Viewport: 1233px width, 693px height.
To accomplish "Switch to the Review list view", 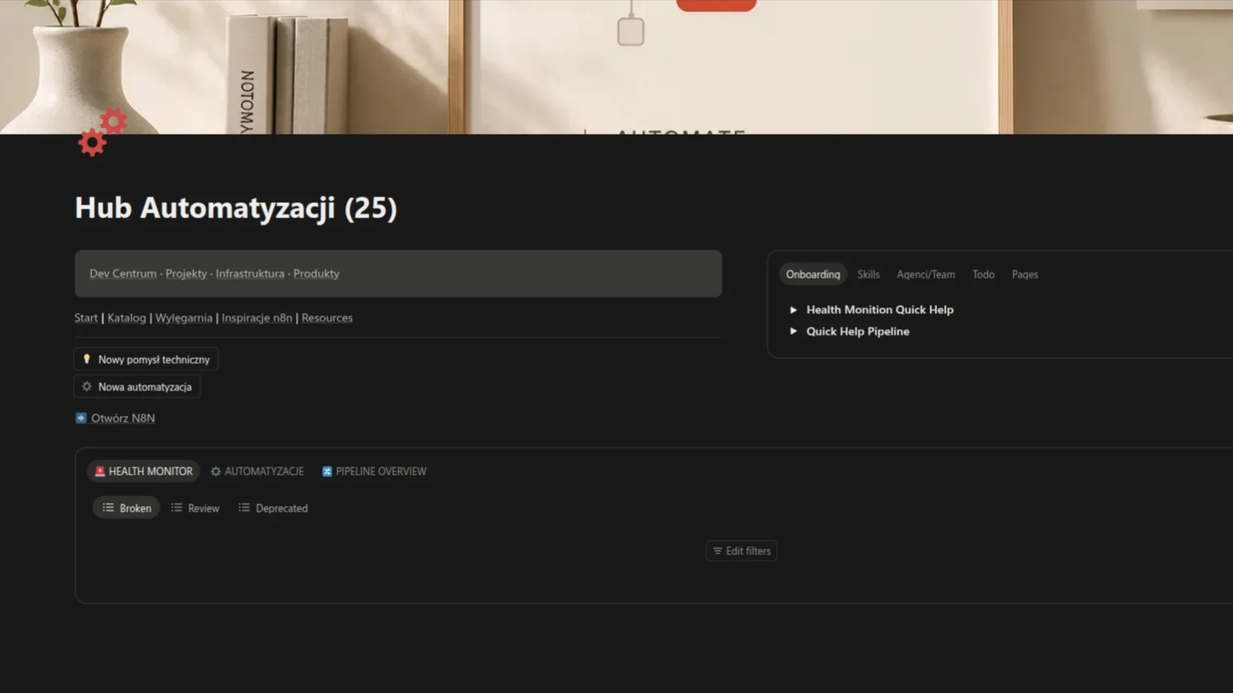I will (195, 508).
